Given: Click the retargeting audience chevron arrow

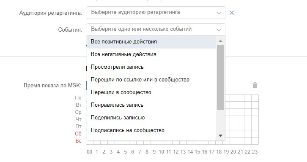Looking at the screenshot, I should point(219,13).
